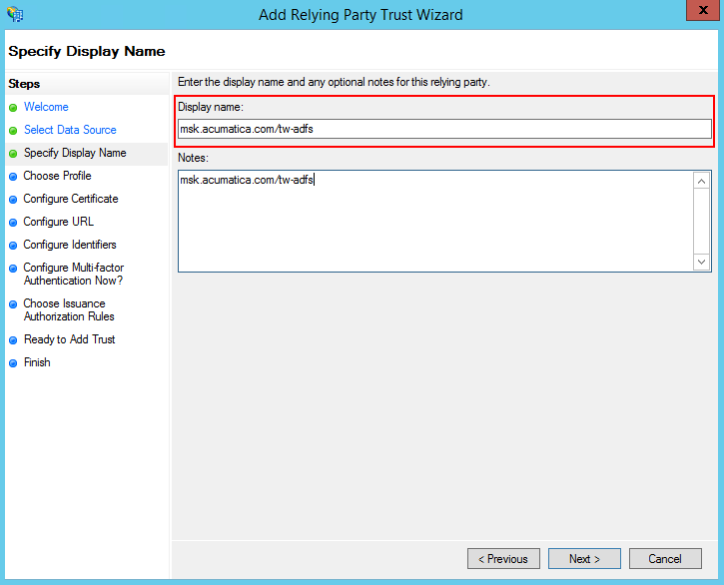Click the blue bullet beside Configure URL

point(13,223)
